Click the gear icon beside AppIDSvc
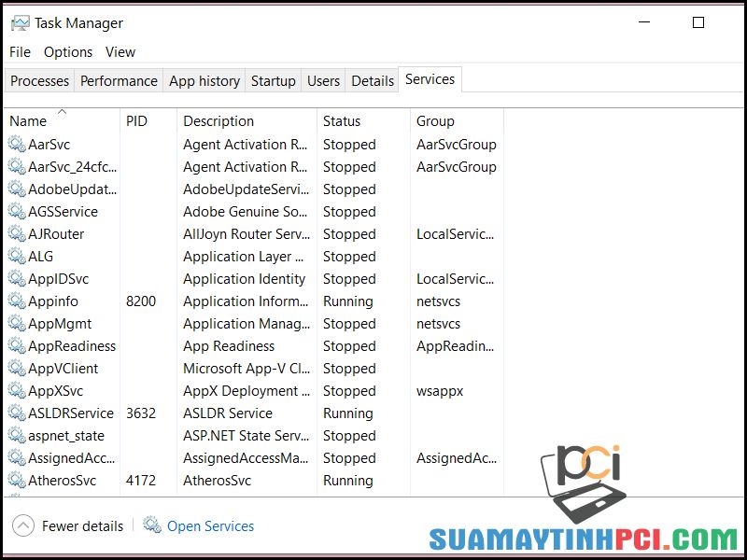The width and height of the screenshot is (747, 560). (x=17, y=278)
